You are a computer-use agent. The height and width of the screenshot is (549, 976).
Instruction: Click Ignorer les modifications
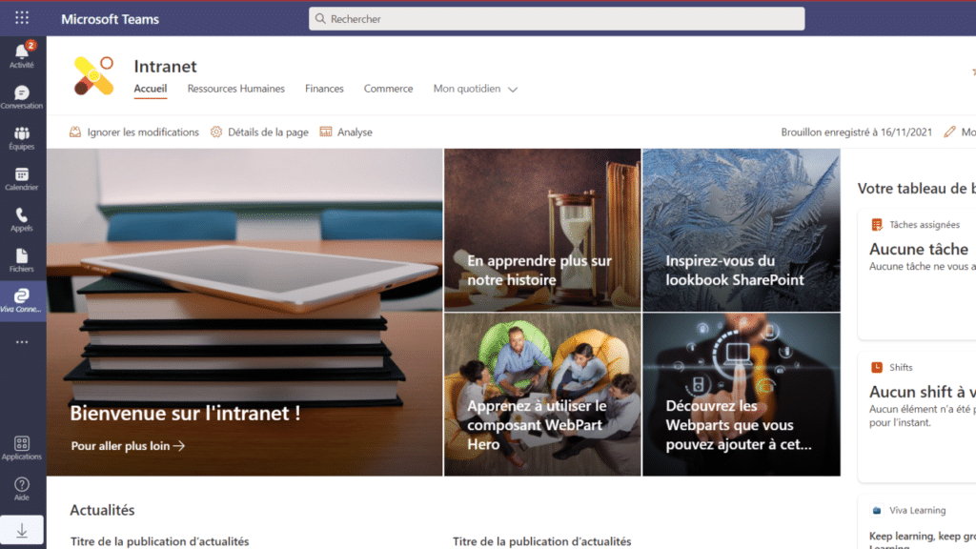[x=133, y=132]
